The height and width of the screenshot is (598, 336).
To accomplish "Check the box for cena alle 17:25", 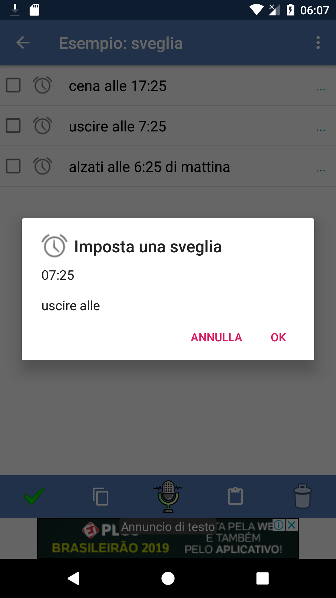I will [x=13, y=85].
